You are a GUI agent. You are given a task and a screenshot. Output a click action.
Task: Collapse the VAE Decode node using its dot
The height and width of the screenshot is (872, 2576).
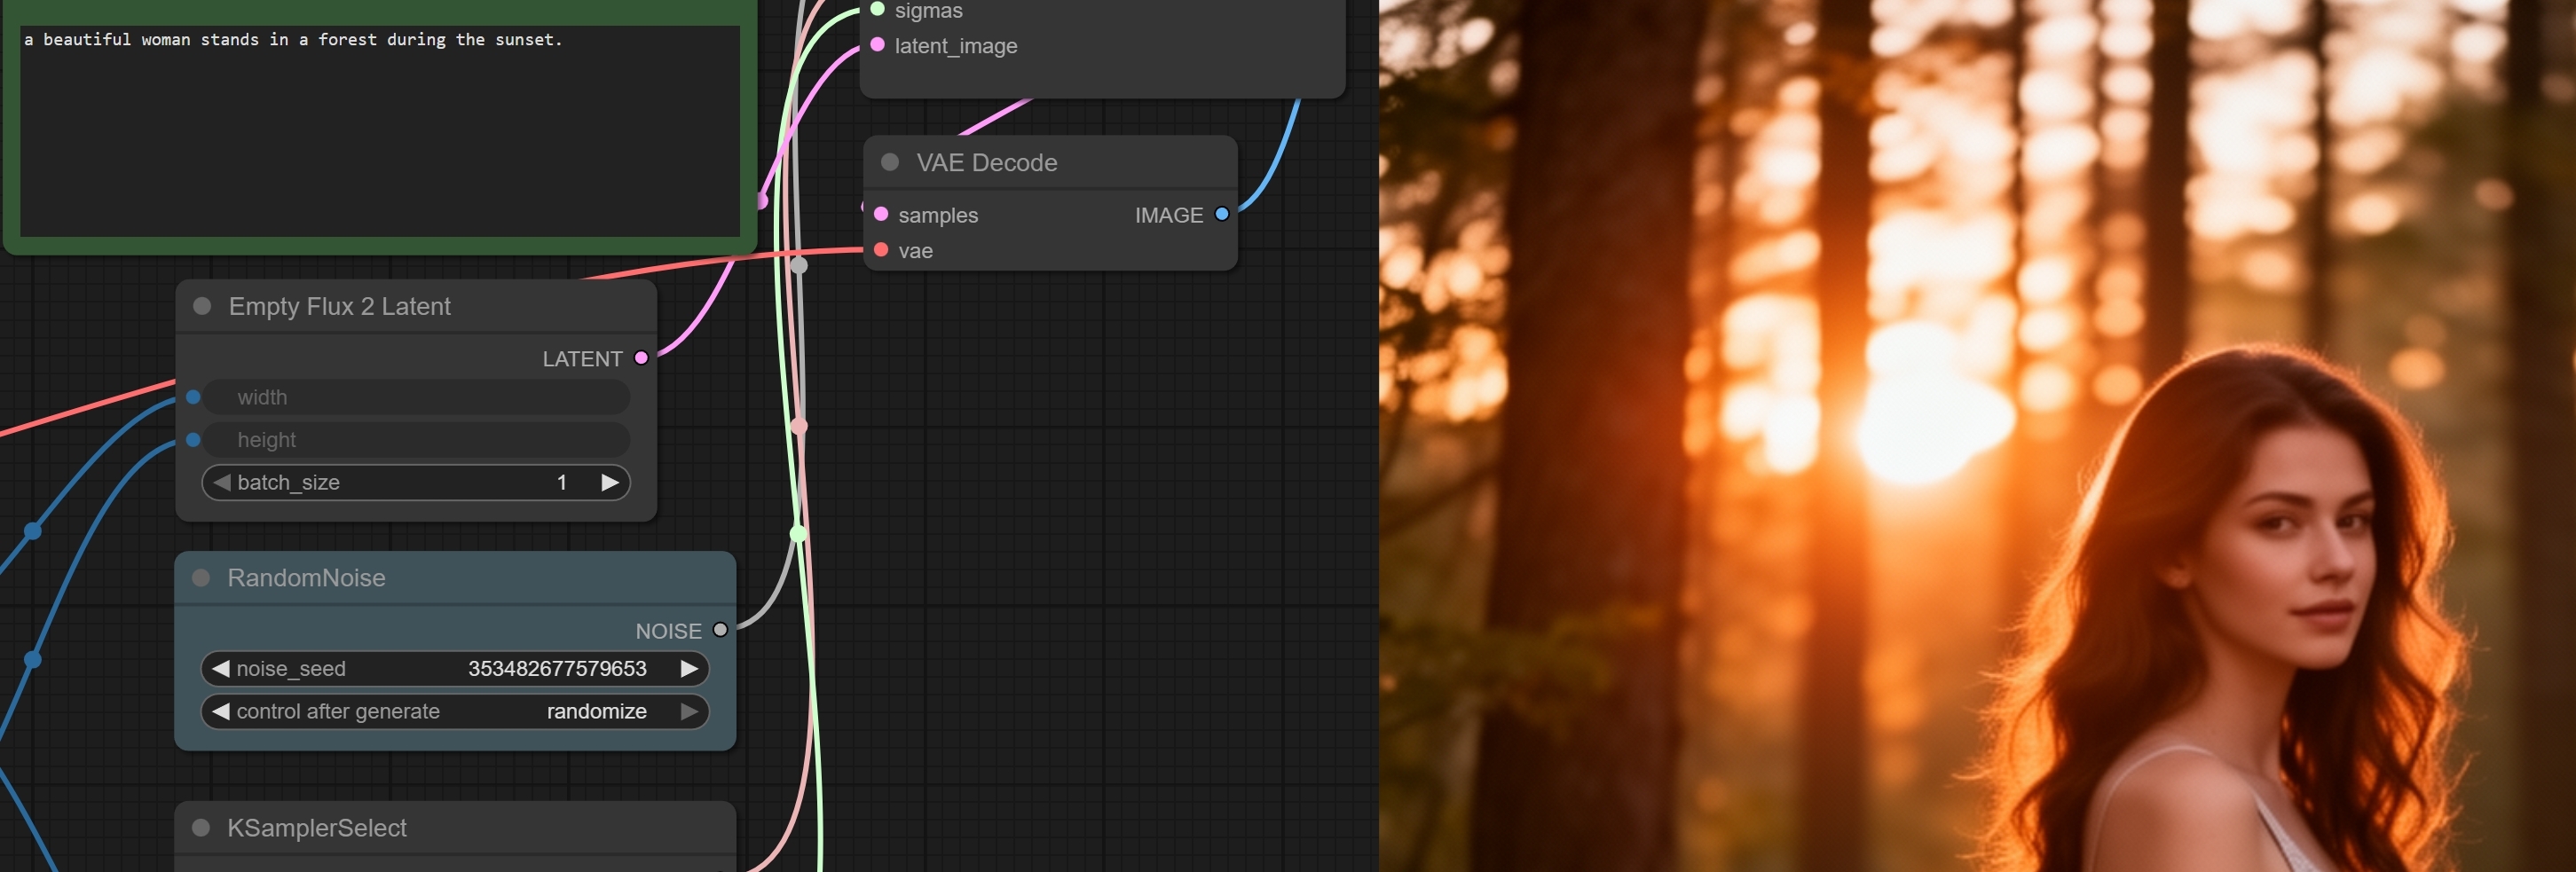click(x=889, y=162)
